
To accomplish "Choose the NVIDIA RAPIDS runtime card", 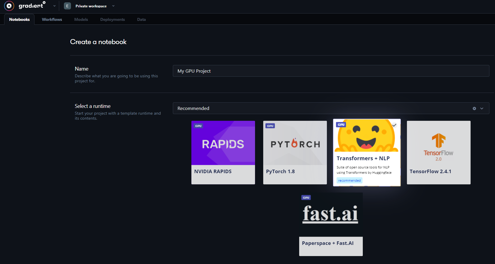I will tap(223, 153).
